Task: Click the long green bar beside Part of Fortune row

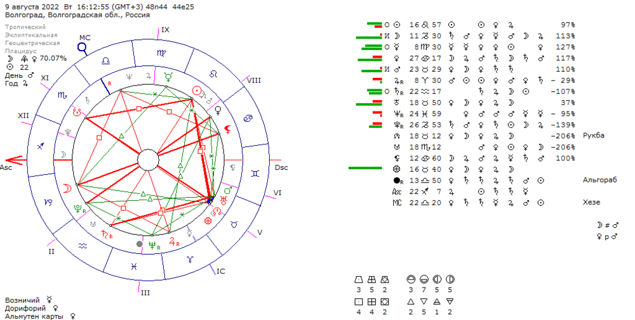Action: pos(365,168)
